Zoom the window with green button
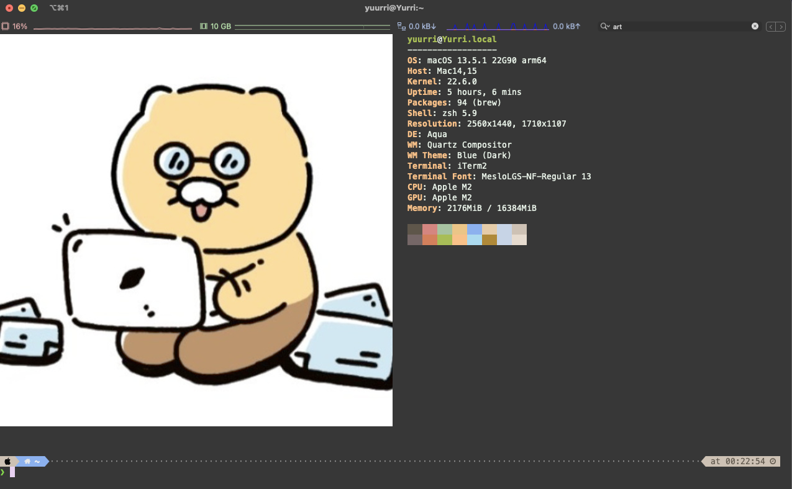Image resolution: width=792 pixels, height=489 pixels. click(34, 8)
